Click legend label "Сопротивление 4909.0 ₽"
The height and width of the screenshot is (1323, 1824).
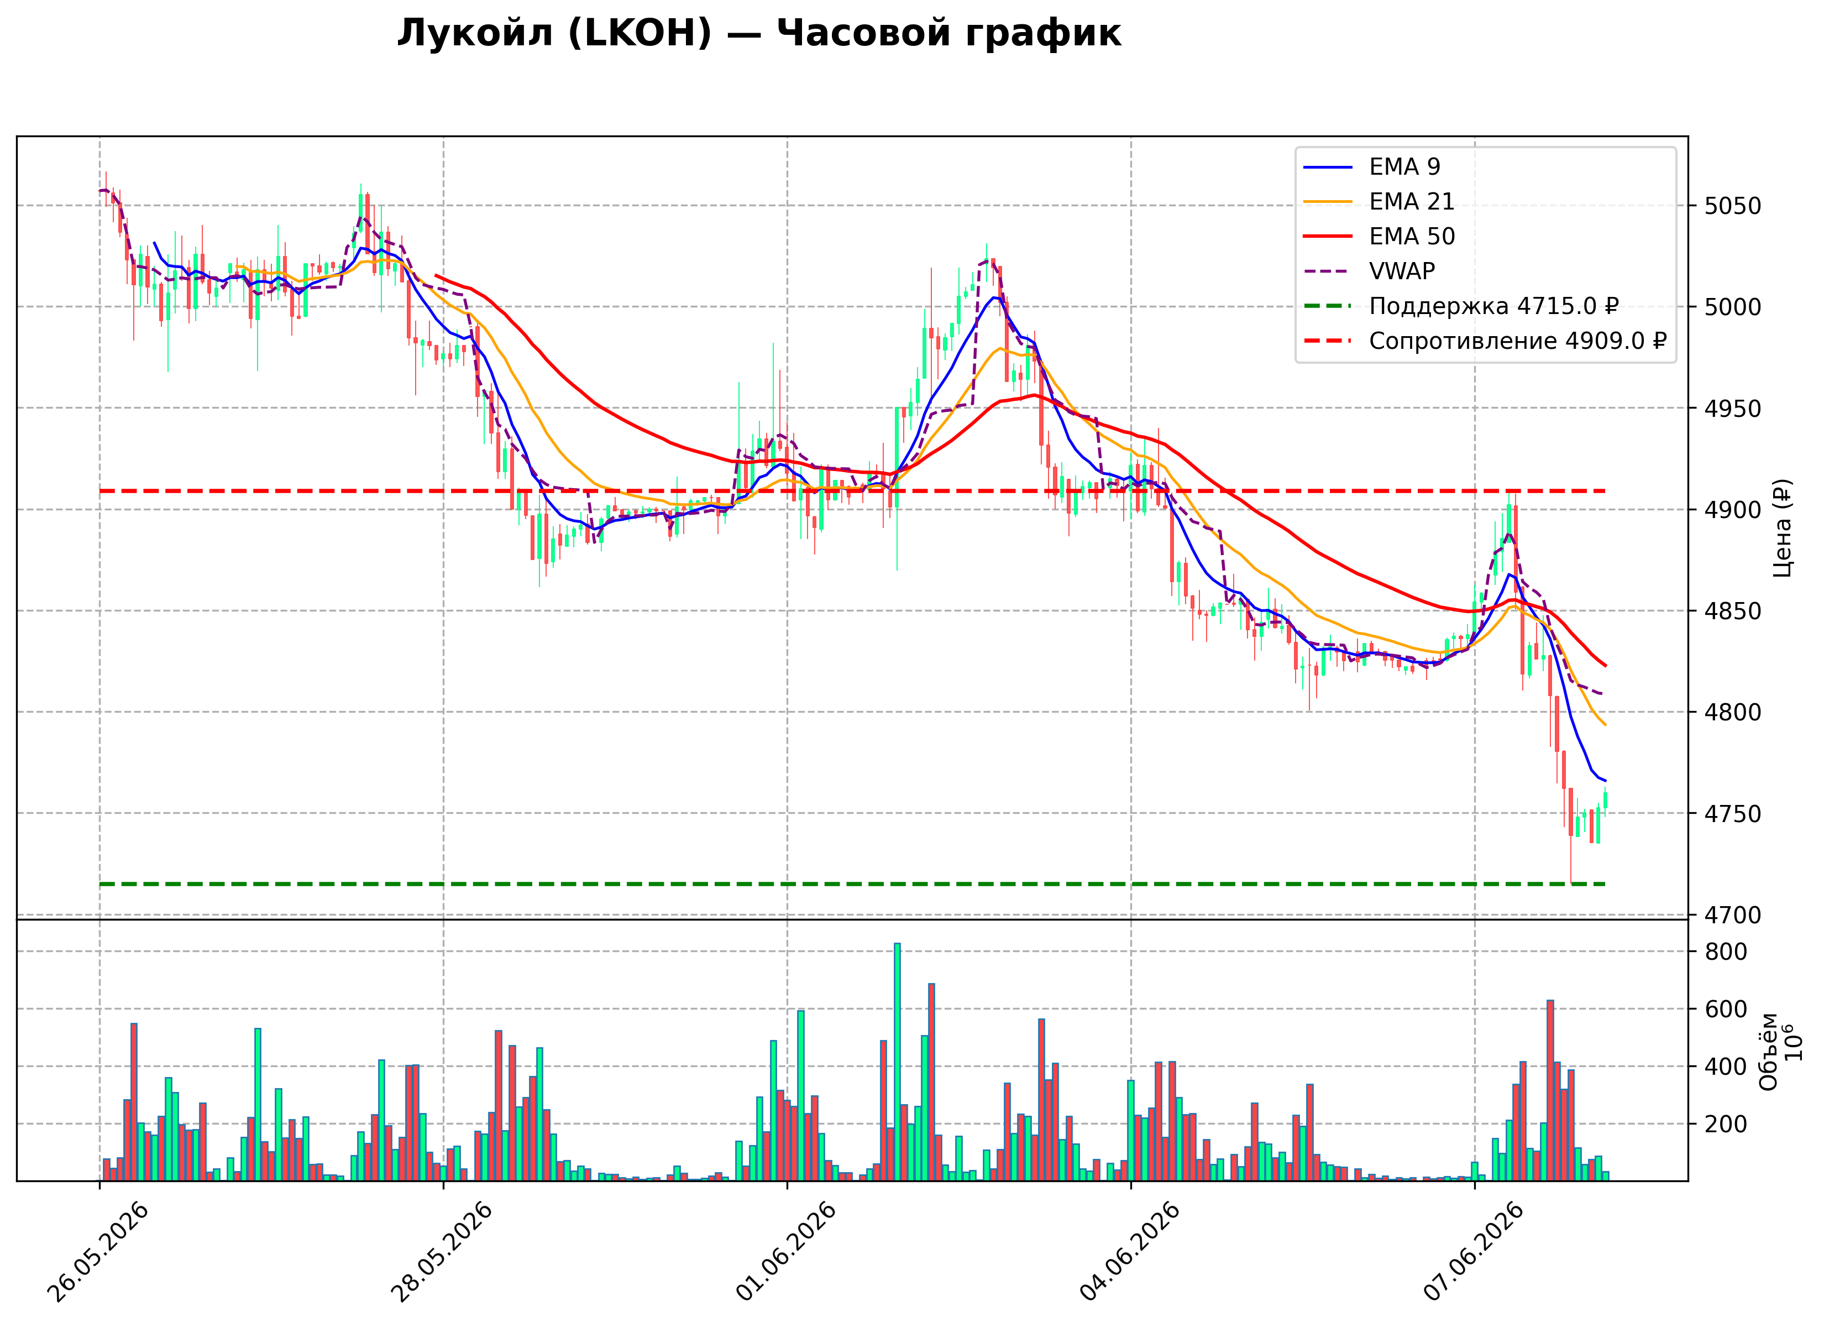click(1518, 341)
